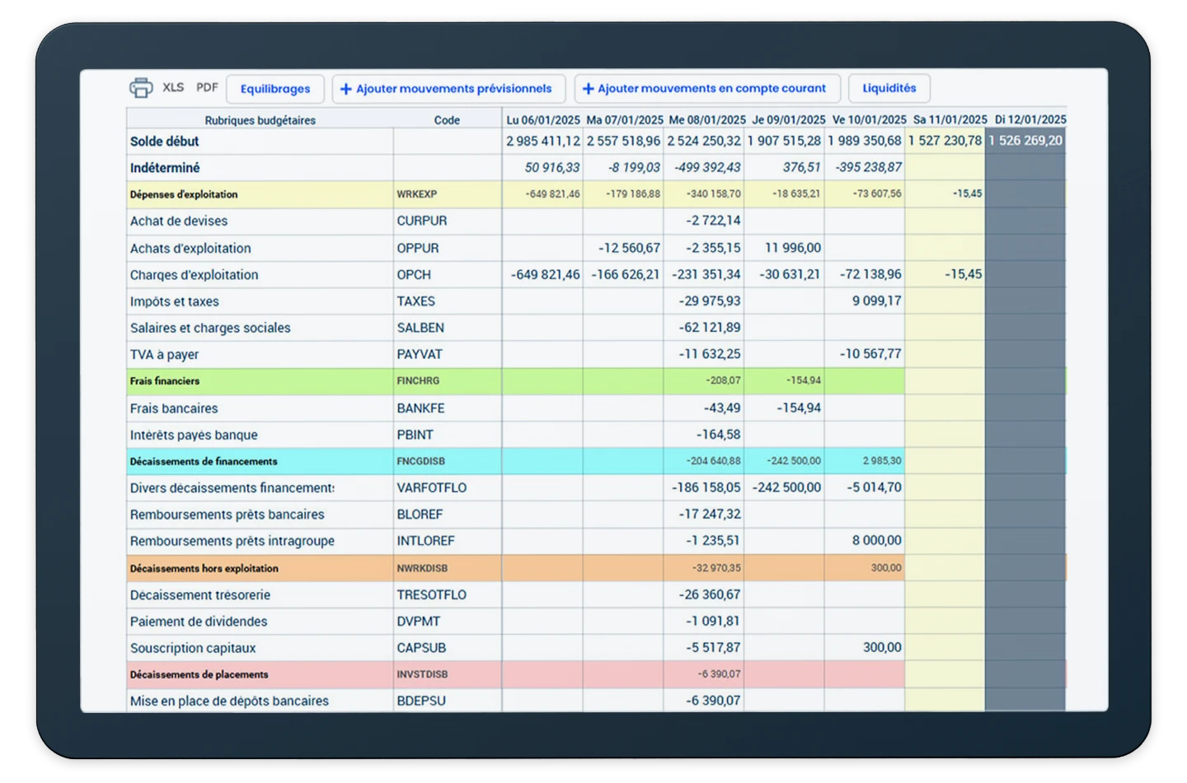Click the TVA à payer row label
Screen dimensions: 1187x783
[x=165, y=355]
